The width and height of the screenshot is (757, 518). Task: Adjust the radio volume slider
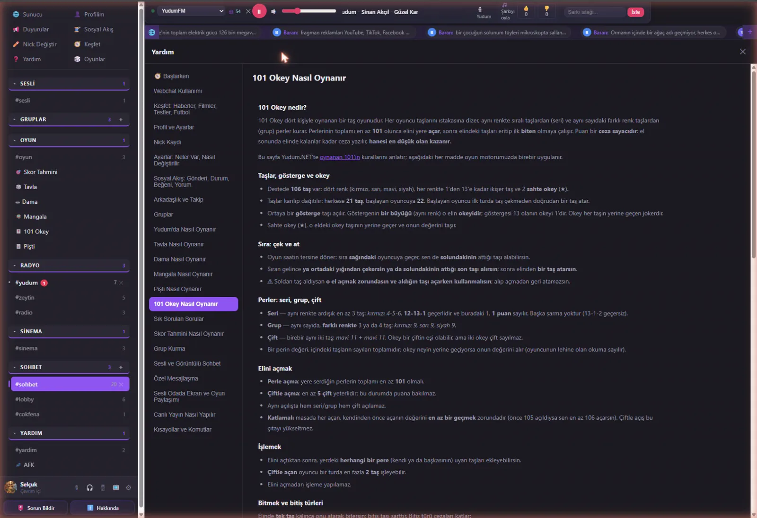point(308,11)
